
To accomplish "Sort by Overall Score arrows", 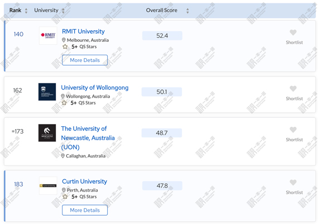I will click(x=187, y=11).
